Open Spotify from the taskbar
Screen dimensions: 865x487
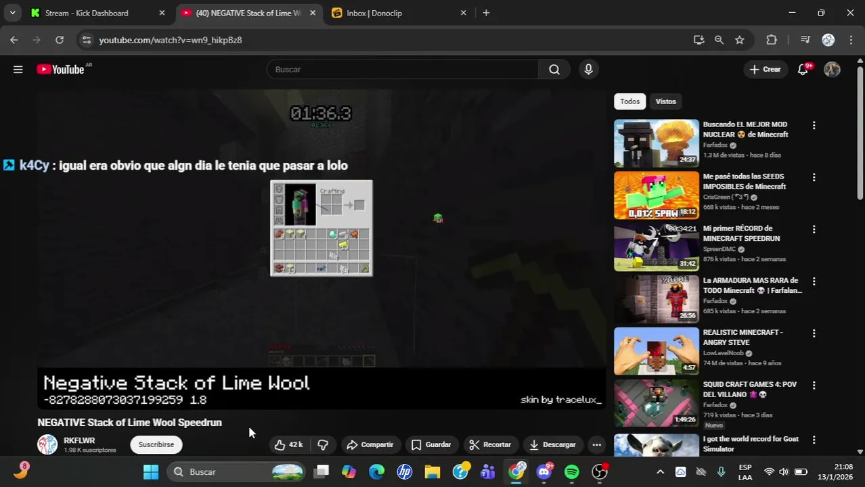[572, 471]
